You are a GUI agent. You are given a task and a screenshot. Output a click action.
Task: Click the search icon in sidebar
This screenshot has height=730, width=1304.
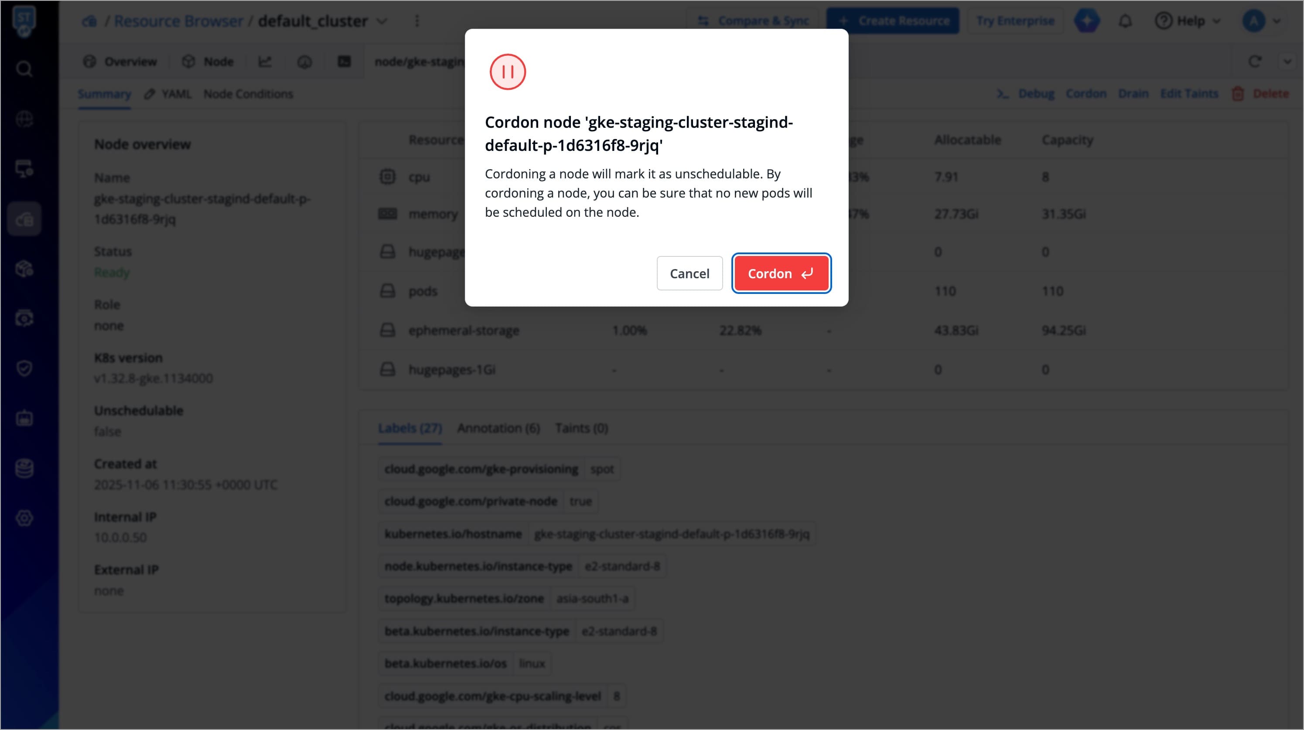(24, 68)
